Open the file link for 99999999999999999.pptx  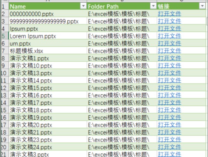pos(169,21)
